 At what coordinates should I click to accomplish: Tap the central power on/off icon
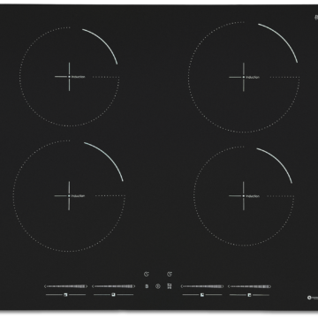[x=158, y=286]
